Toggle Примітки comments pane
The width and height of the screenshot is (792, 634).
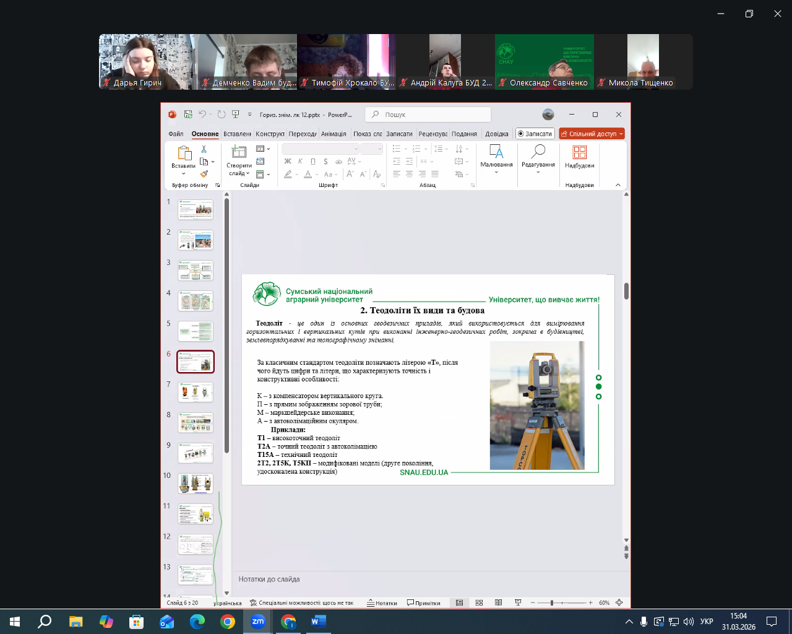[424, 602]
